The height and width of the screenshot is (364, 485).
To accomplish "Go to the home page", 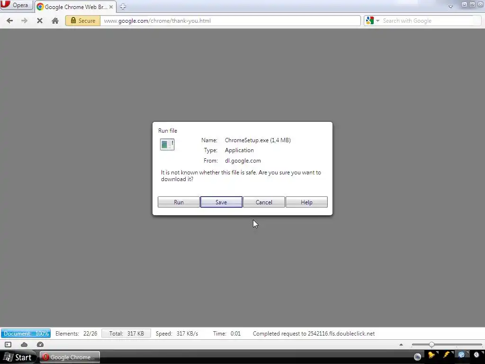I will click(55, 21).
